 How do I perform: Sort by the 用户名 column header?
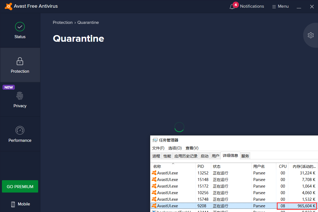pos(264,166)
